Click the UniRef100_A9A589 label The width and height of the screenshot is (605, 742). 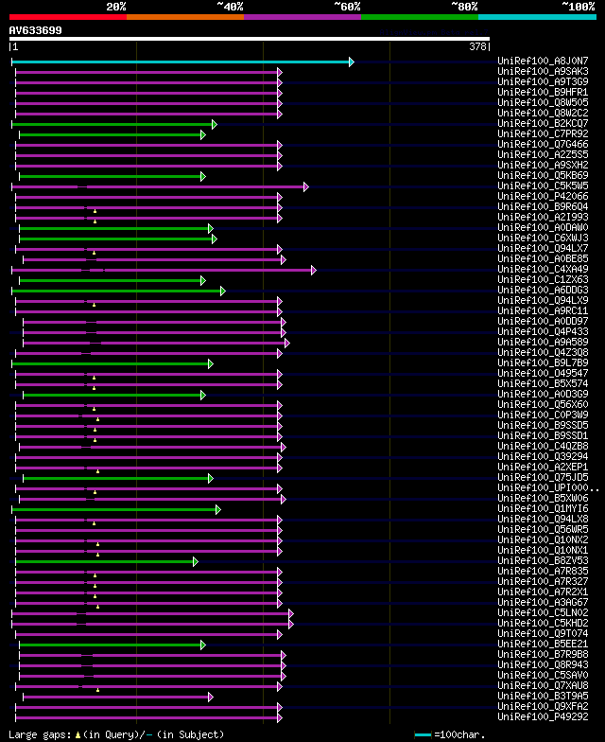[543, 343]
